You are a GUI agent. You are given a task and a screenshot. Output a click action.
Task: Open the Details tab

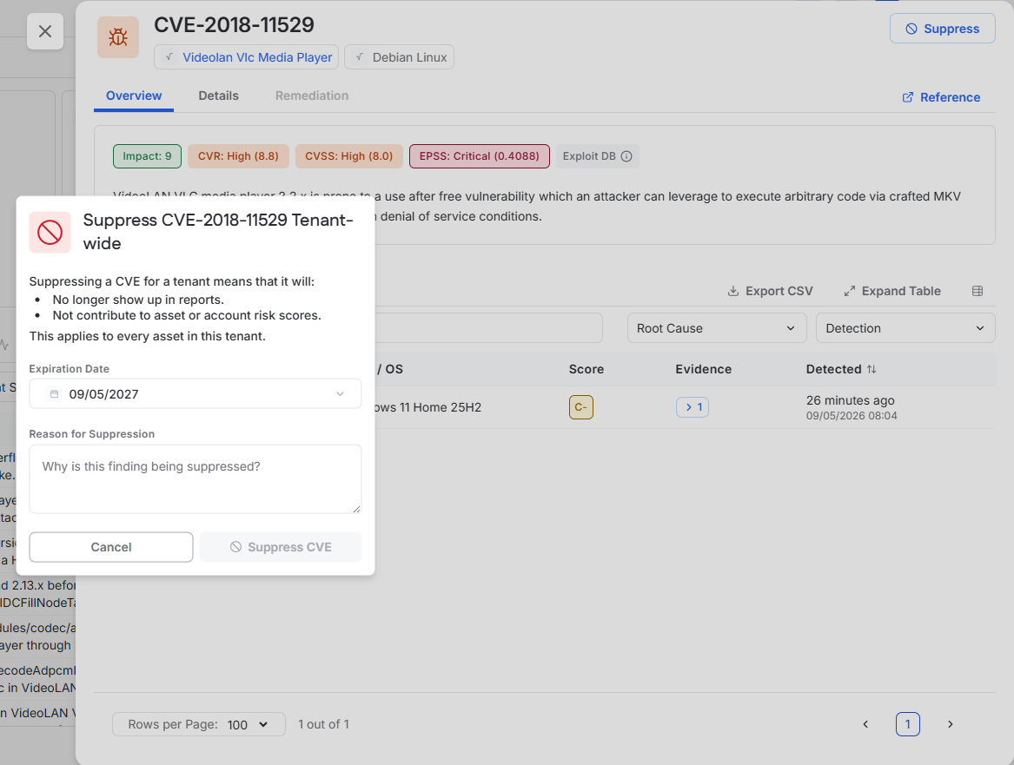219,96
